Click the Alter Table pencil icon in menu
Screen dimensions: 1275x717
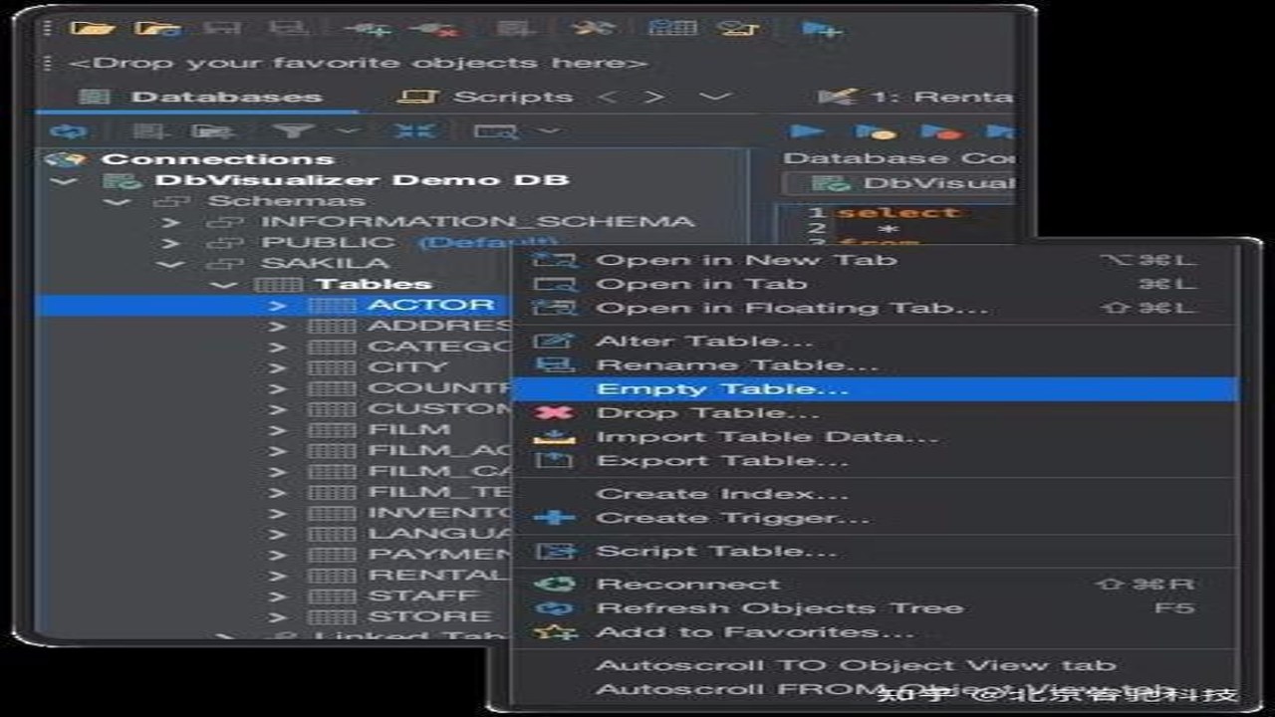(555, 341)
